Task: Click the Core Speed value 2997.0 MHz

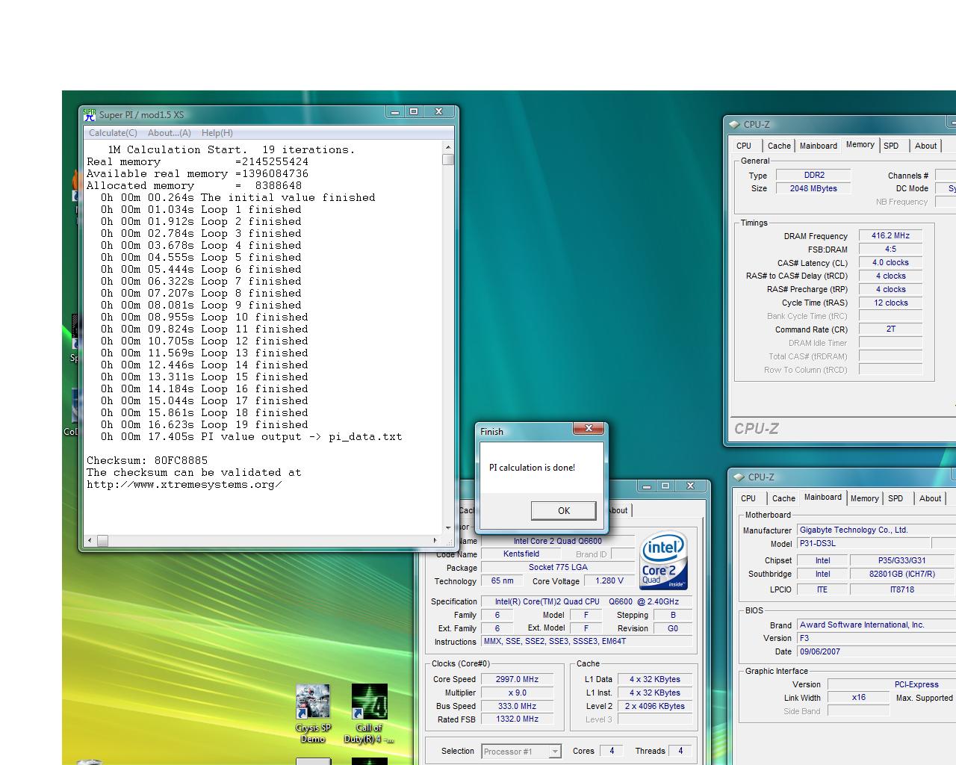Action: pos(517,679)
